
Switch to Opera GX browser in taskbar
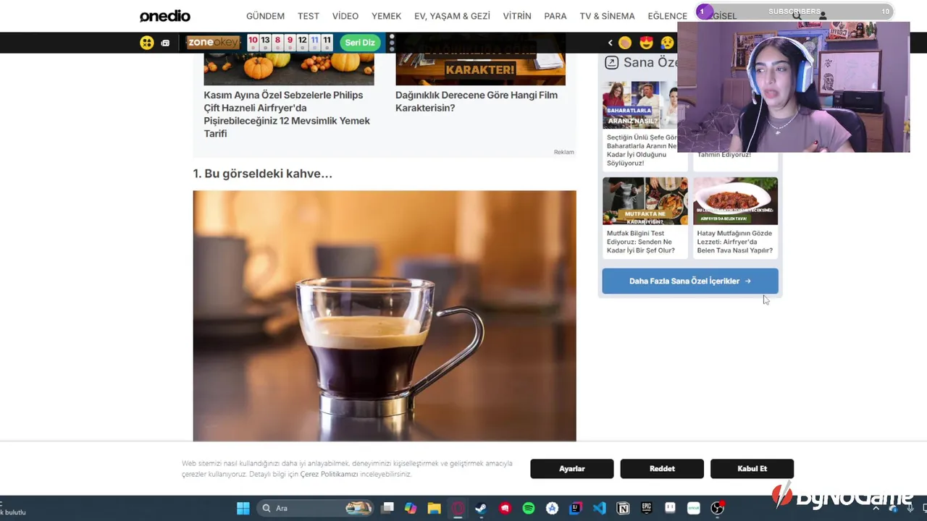coord(458,508)
